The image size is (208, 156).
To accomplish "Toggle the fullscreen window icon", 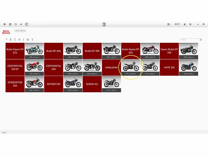I will tap(27, 24).
